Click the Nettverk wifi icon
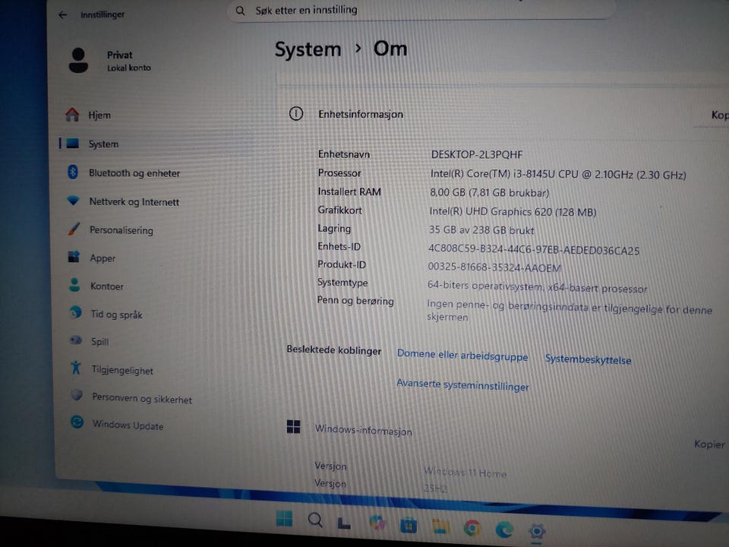The image size is (729, 547). (x=73, y=201)
